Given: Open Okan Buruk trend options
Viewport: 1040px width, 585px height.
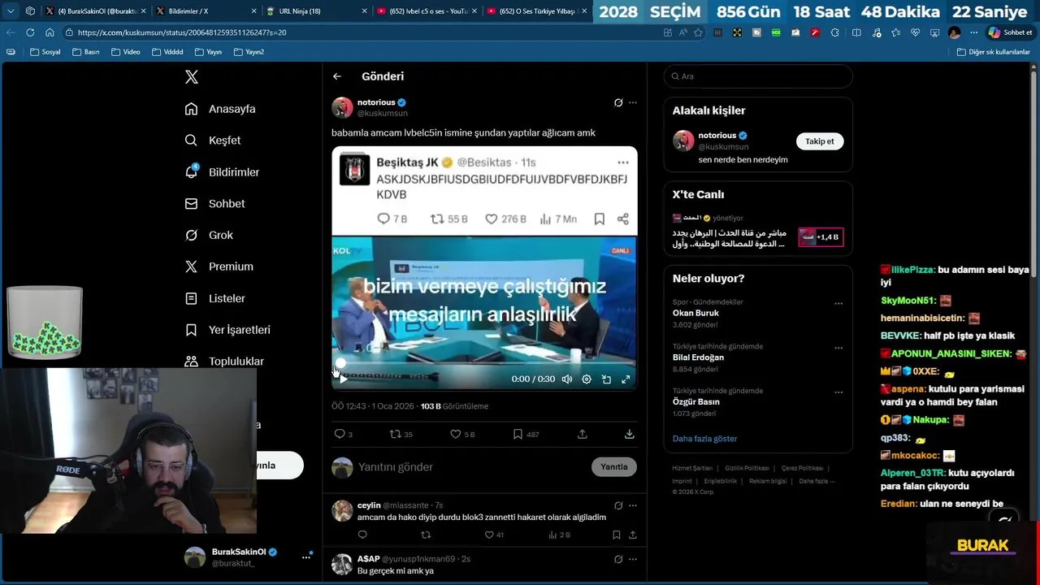Looking at the screenshot, I should (838, 304).
